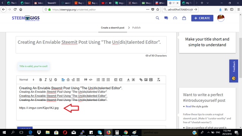The height and width of the screenshot is (136, 242).
Task: Bookmark this page with the star
Action: [x=158, y=9]
